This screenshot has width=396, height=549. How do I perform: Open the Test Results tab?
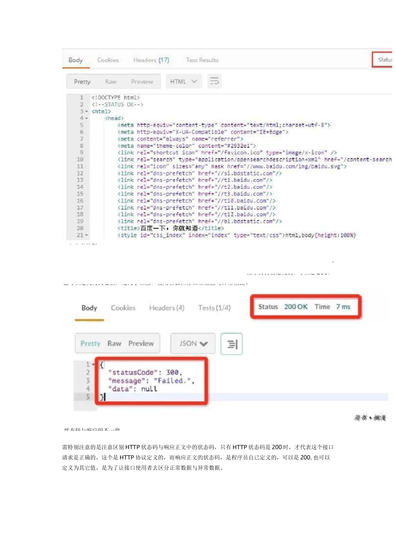pyautogui.click(x=202, y=60)
